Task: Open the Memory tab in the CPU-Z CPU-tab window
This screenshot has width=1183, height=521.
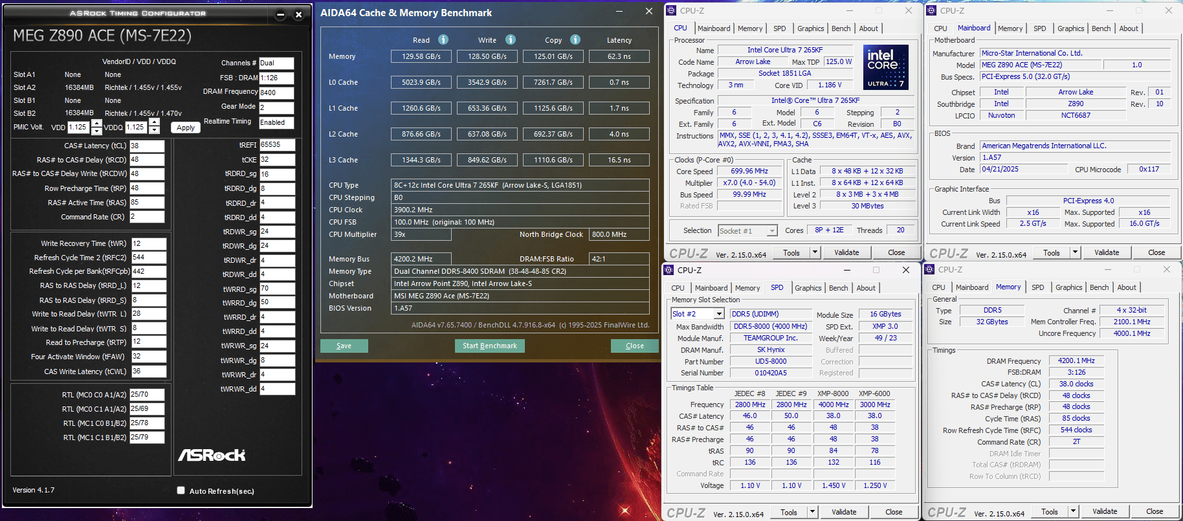Action: 749,28
